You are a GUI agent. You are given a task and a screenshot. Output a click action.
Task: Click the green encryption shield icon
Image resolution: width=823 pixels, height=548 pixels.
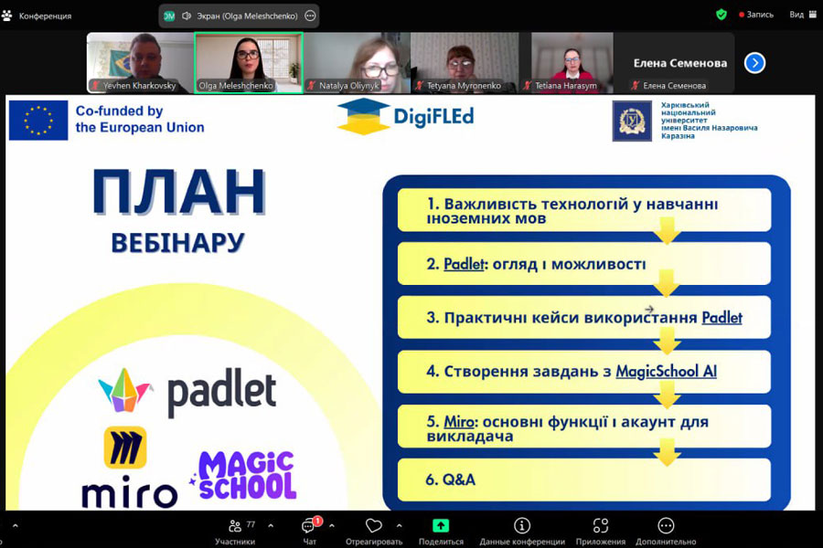point(721,15)
